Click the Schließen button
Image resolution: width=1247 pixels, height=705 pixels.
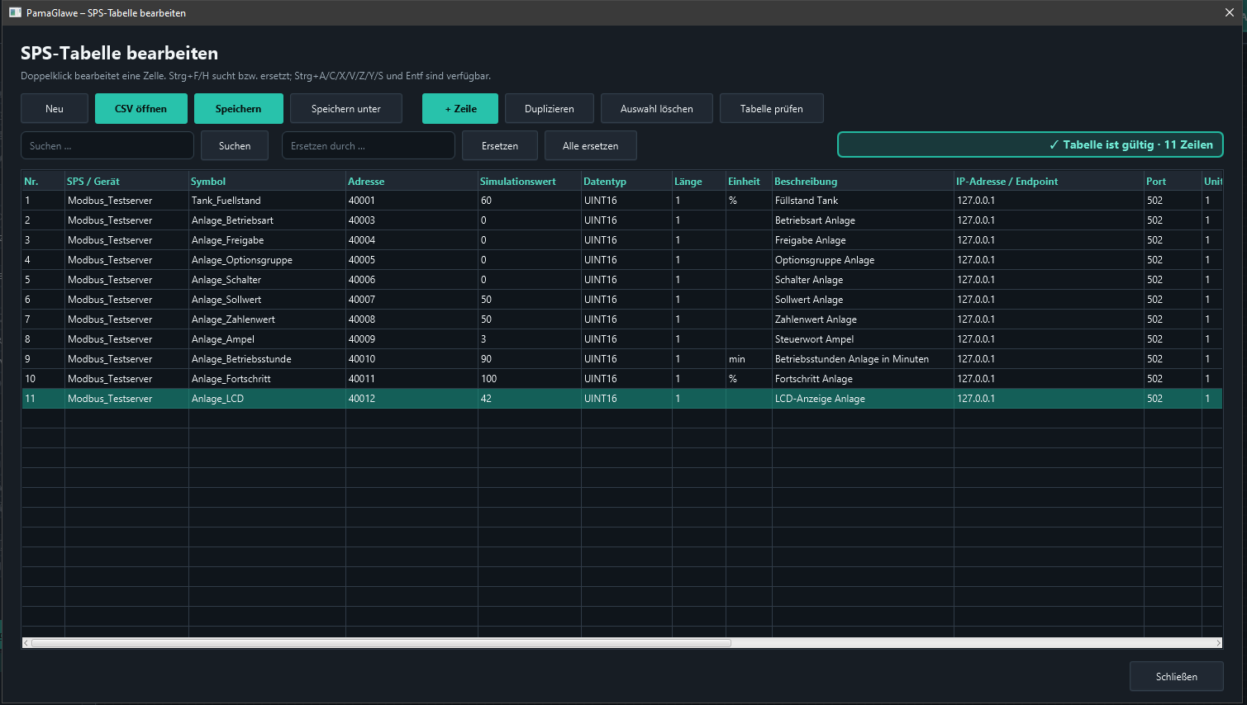click(1177, 676)
